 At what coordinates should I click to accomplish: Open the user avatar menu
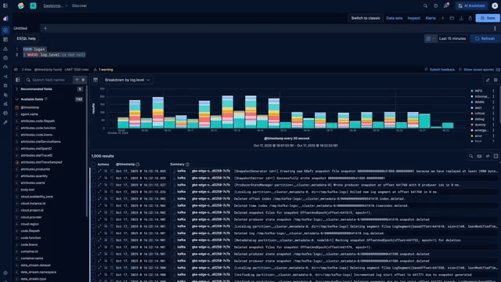point(495,5)
